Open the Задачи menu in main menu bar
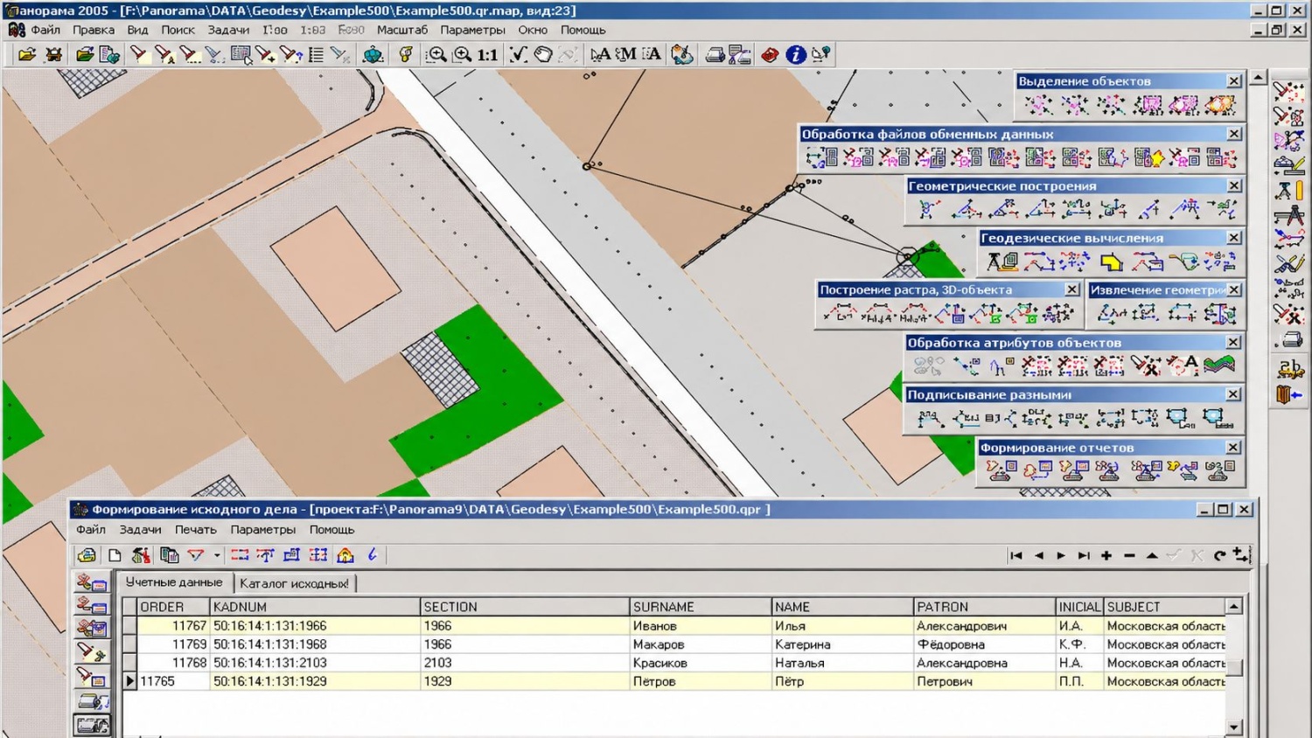Viewport: 1312px width, 738px height. coord(228,30)
